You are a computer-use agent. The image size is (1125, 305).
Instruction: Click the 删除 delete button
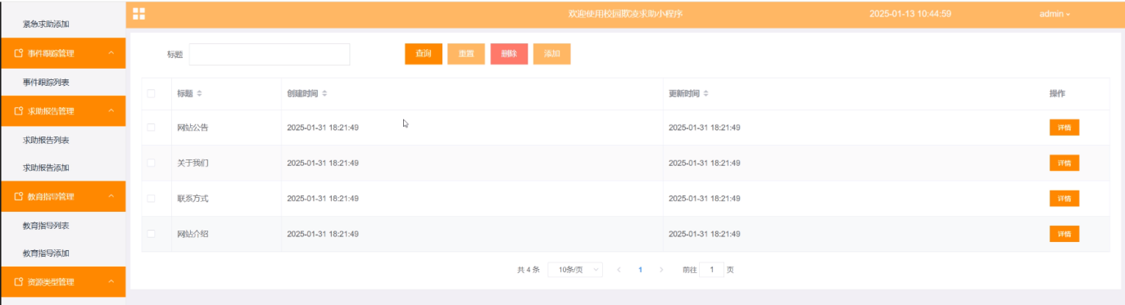(x=509, y=54)
